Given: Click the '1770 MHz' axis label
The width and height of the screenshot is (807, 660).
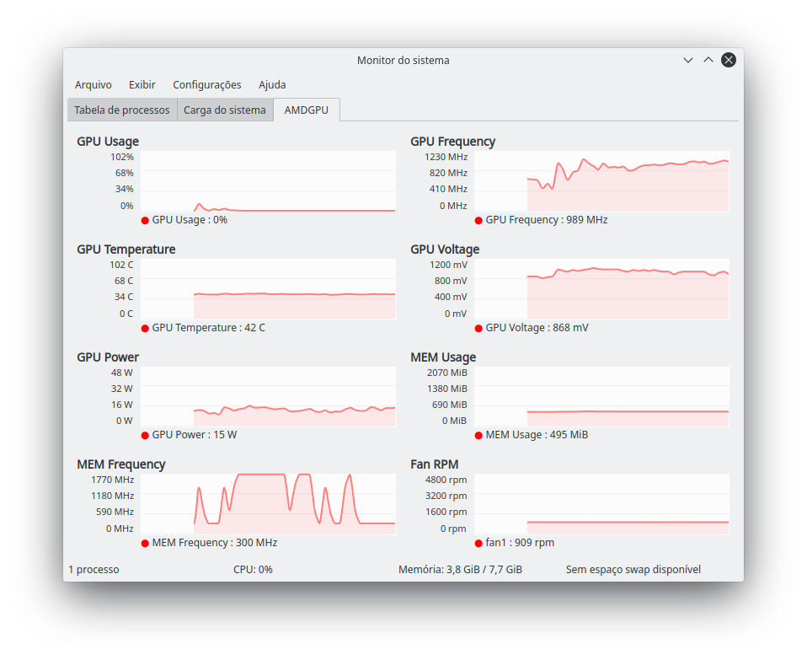Looking at the screenshot, I should click(x=113, y=480).
